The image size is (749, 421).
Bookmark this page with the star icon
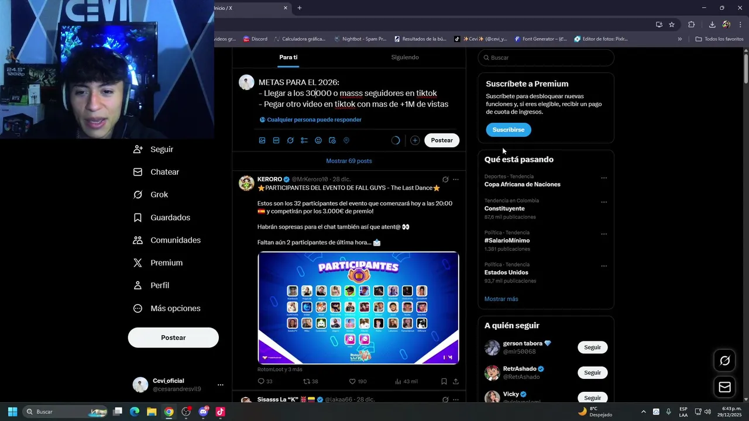[672, 25]
